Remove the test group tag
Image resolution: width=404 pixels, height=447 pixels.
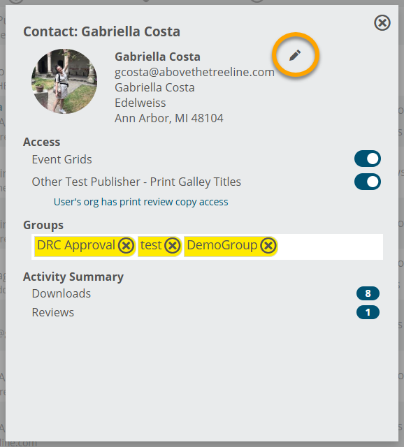pos(173,245)
